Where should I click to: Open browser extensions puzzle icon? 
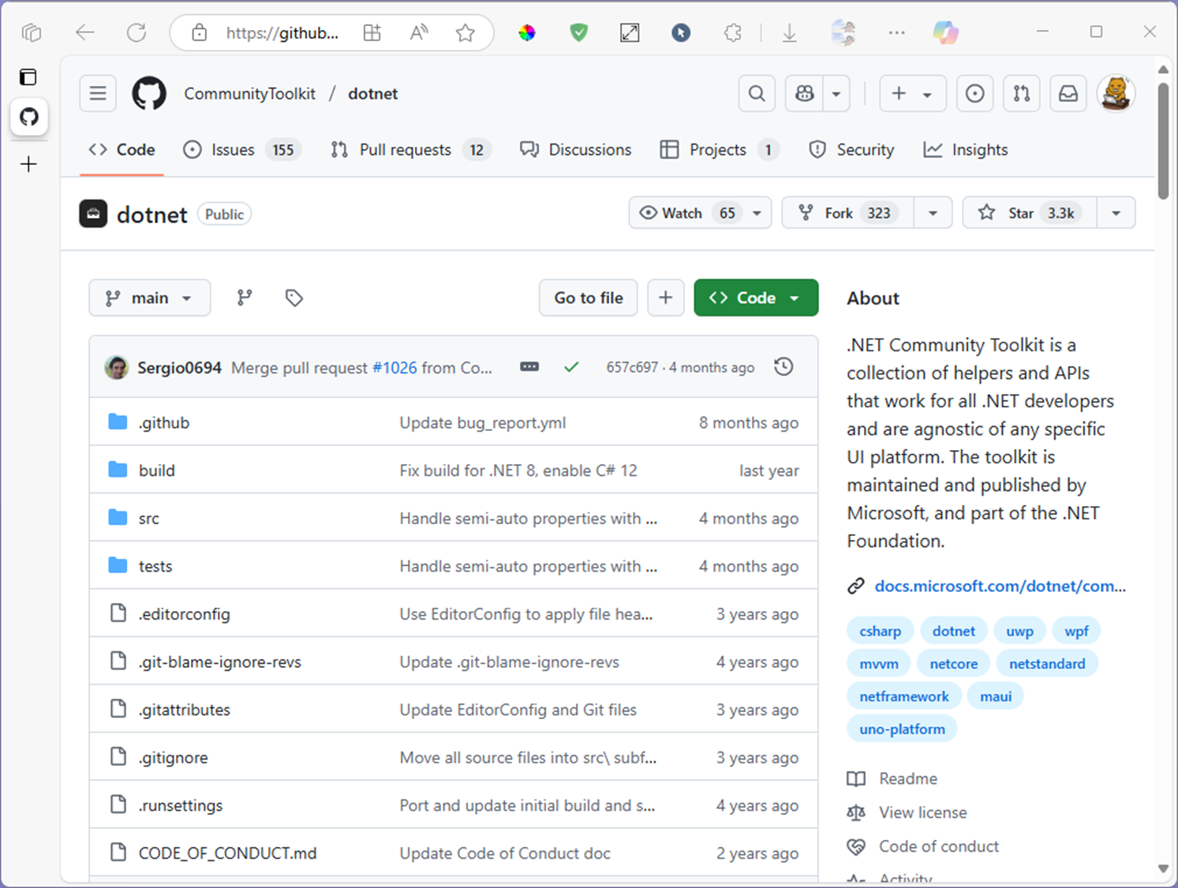point(733,32)
